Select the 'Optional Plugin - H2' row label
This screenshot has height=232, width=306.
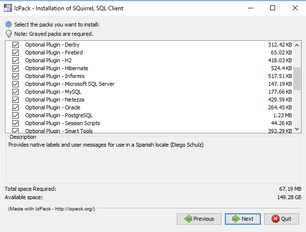[49, 60]
